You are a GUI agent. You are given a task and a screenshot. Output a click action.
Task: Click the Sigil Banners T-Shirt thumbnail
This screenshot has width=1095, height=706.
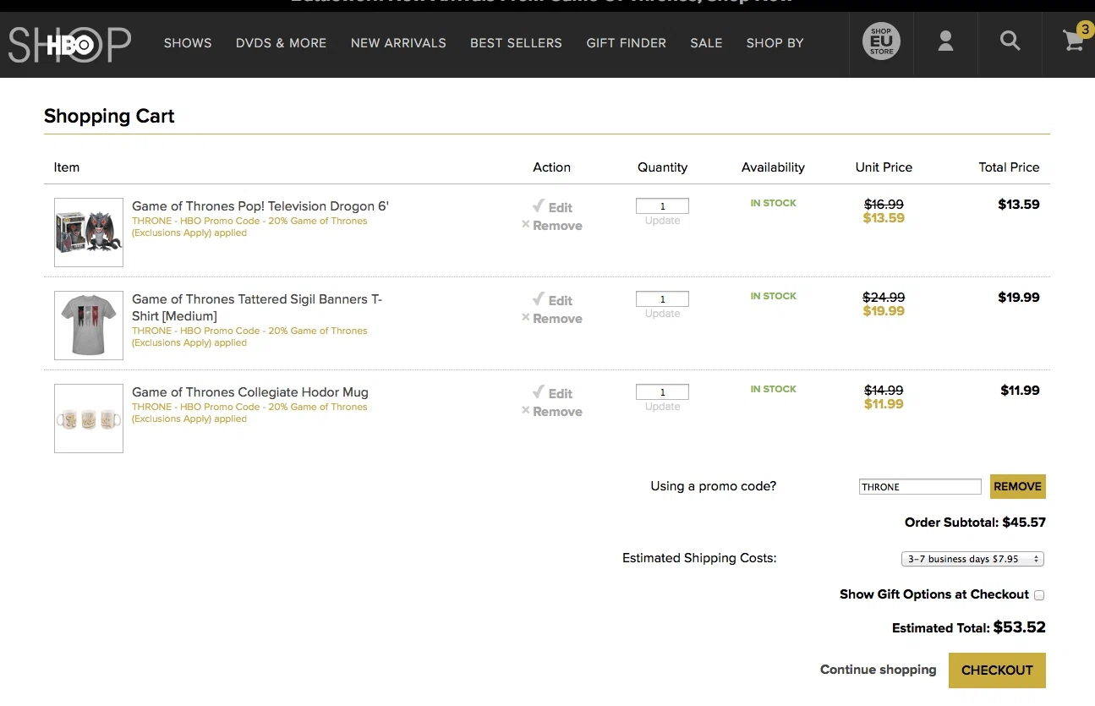click(89, 326)
